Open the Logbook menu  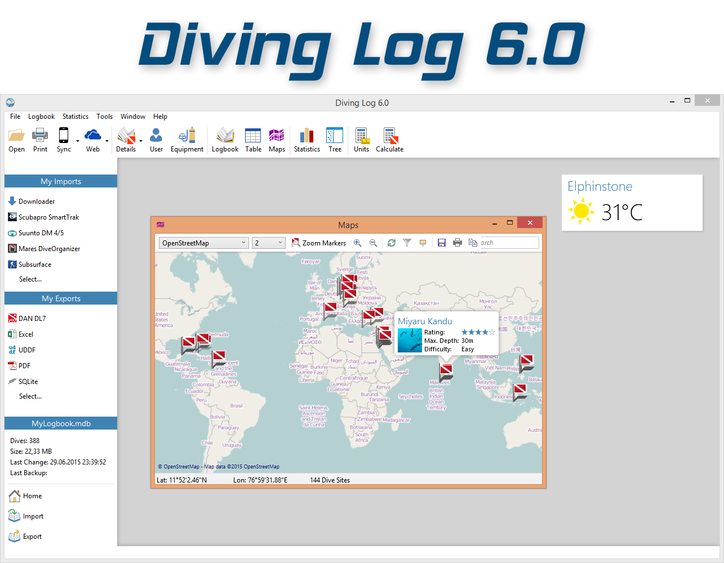pos(41,117)
